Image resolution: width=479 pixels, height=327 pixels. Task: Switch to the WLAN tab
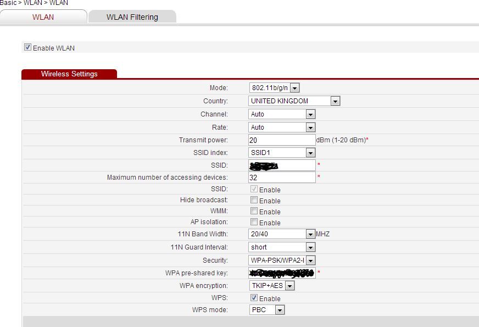(43, 17)
